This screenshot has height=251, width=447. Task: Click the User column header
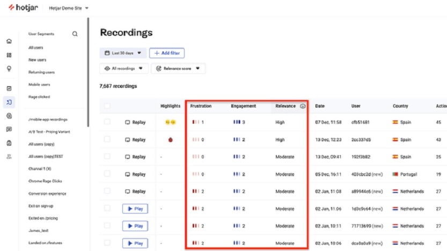click(356, 106)
